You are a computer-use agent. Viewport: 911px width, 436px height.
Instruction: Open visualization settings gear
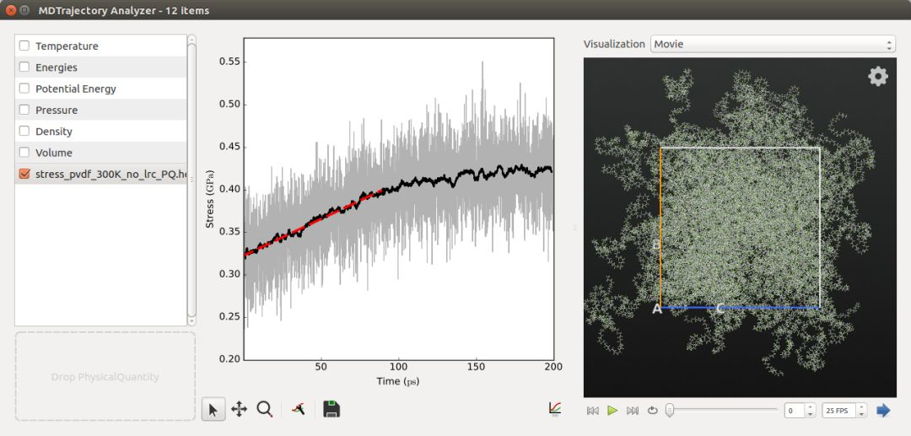878,77
